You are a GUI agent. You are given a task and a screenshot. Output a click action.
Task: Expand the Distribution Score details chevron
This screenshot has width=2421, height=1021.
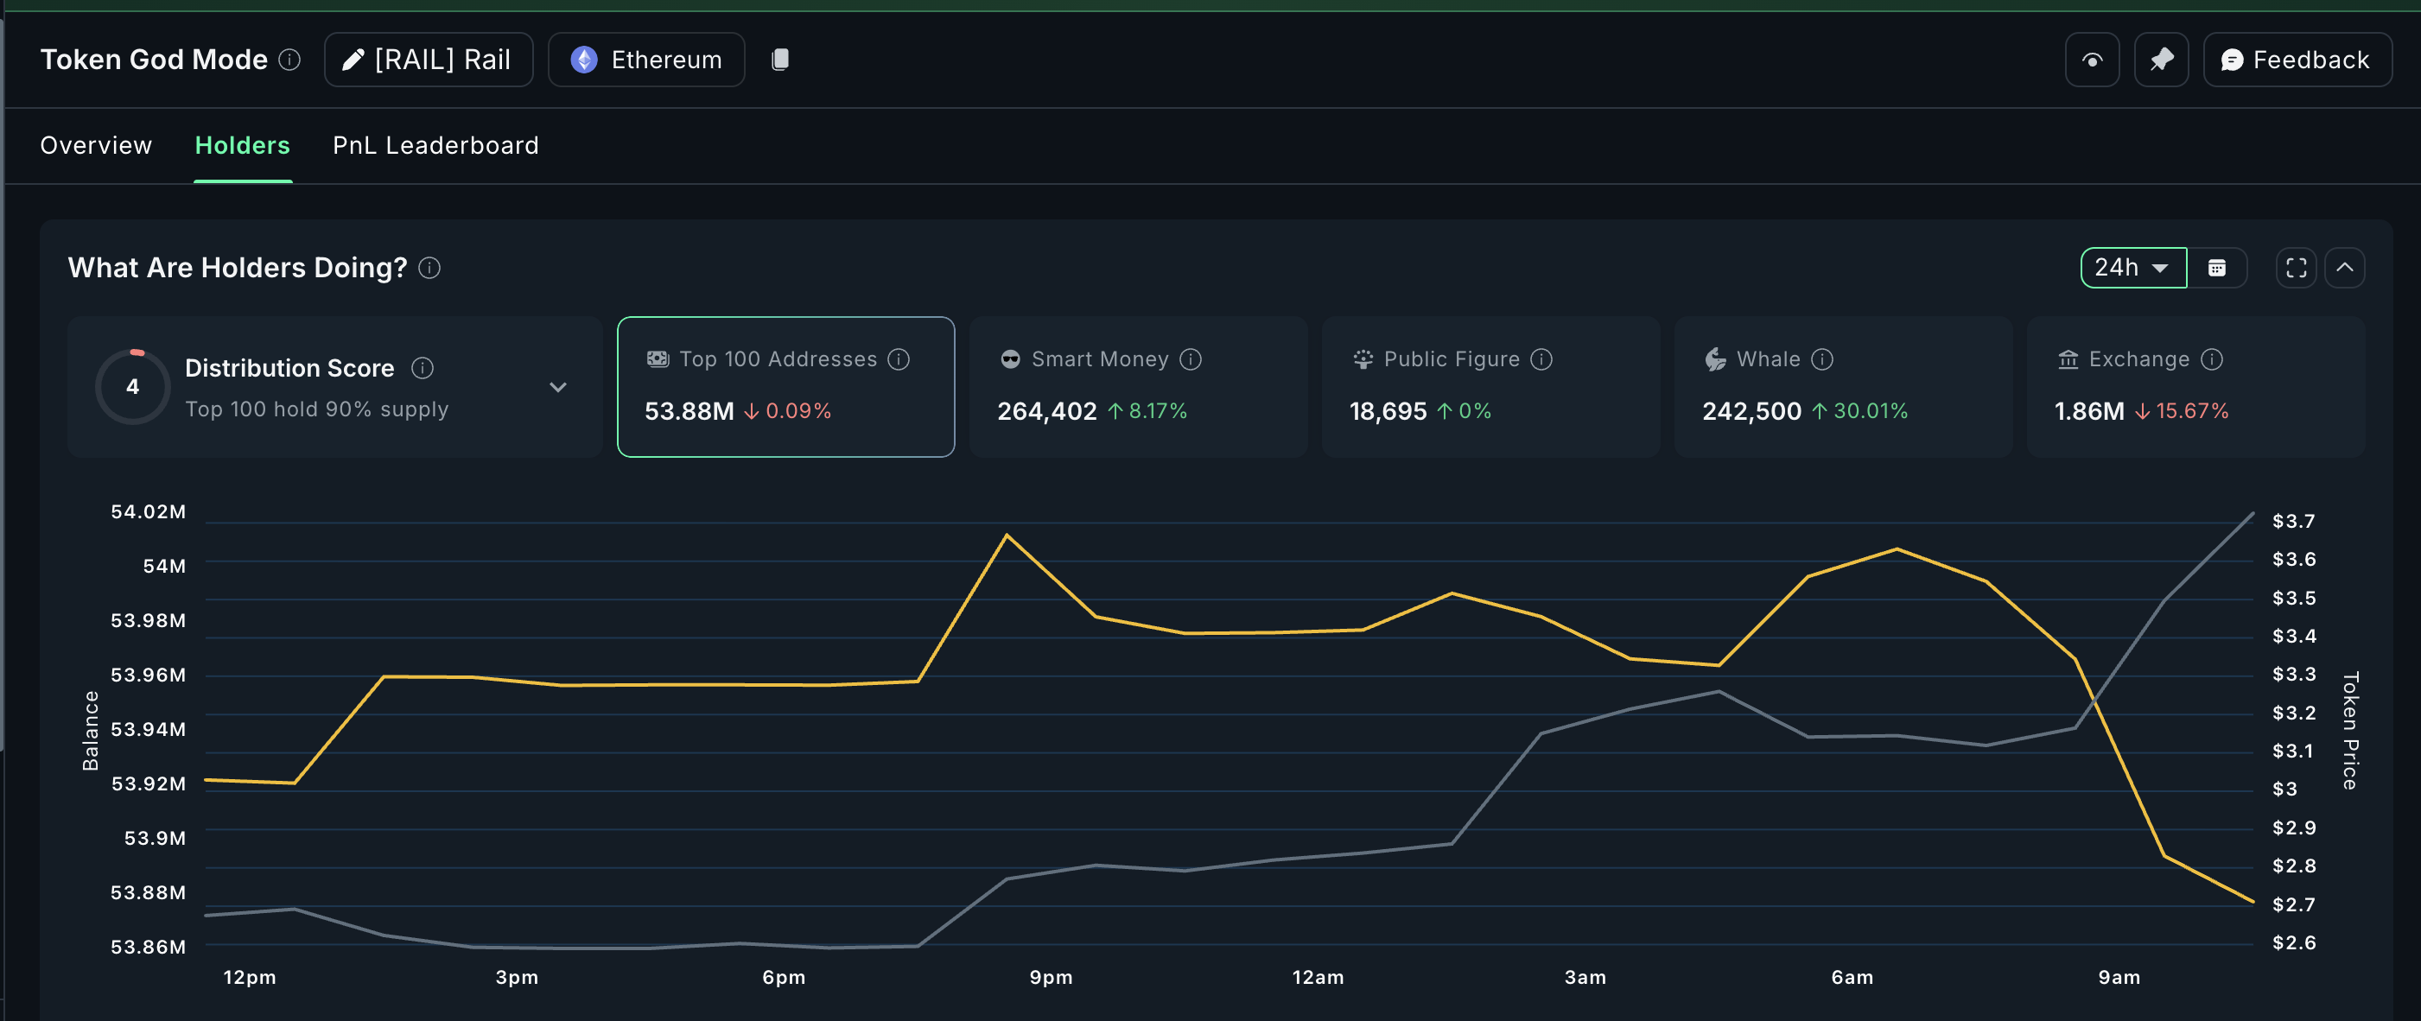tap(558, 386)
